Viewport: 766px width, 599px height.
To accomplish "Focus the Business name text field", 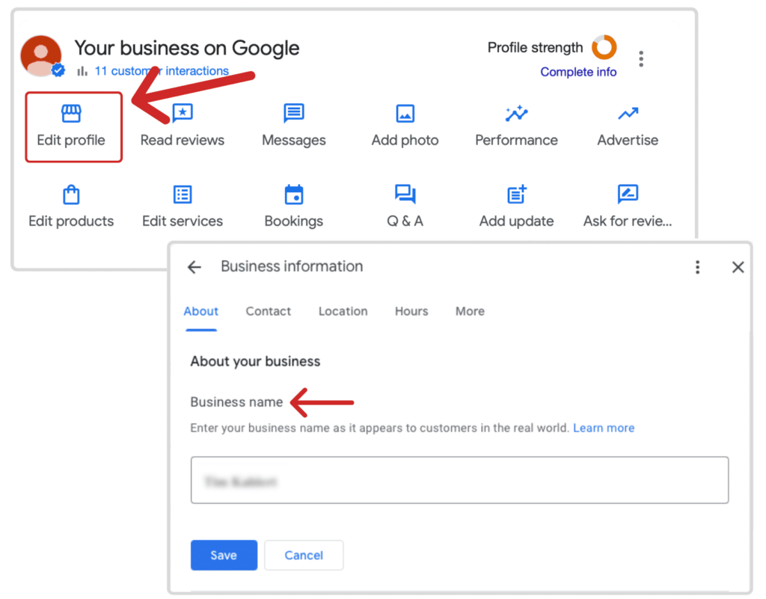I will pyautogui.click(x=460, y=480).
